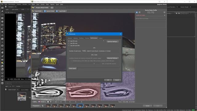Click Cancel in the Preferences dialog

117,80
